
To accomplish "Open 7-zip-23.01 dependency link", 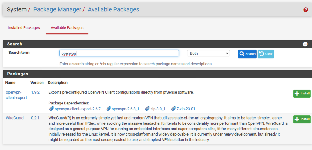I will tap(186, 109).
